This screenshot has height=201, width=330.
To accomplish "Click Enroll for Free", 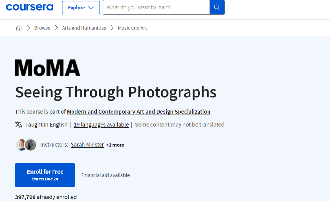I will 45,175.
